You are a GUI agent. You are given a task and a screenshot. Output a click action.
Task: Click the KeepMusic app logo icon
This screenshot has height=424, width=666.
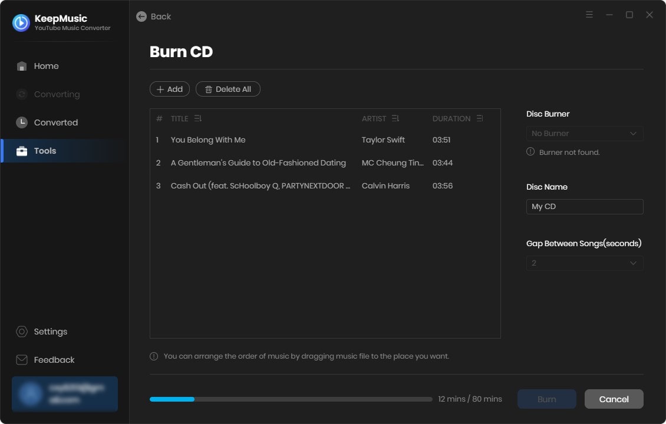[21, 22]
